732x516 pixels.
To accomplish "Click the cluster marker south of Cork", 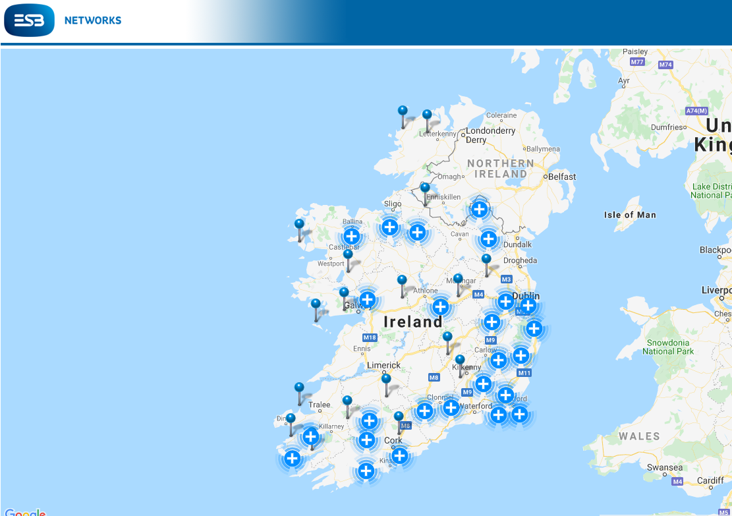I will tap(400, 455).
